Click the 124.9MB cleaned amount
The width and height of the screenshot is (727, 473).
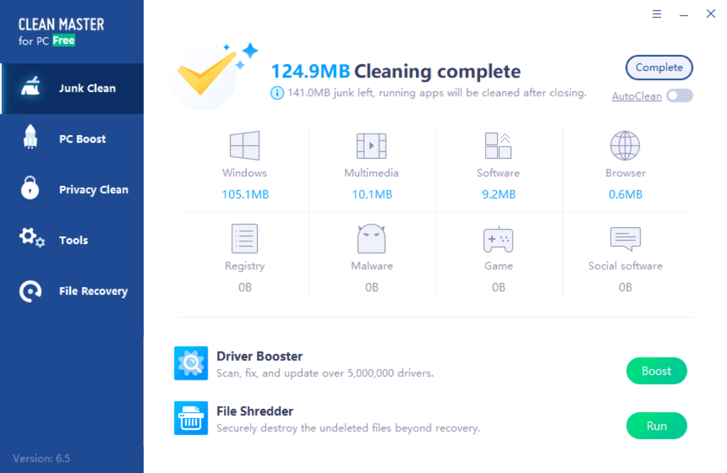310,72
